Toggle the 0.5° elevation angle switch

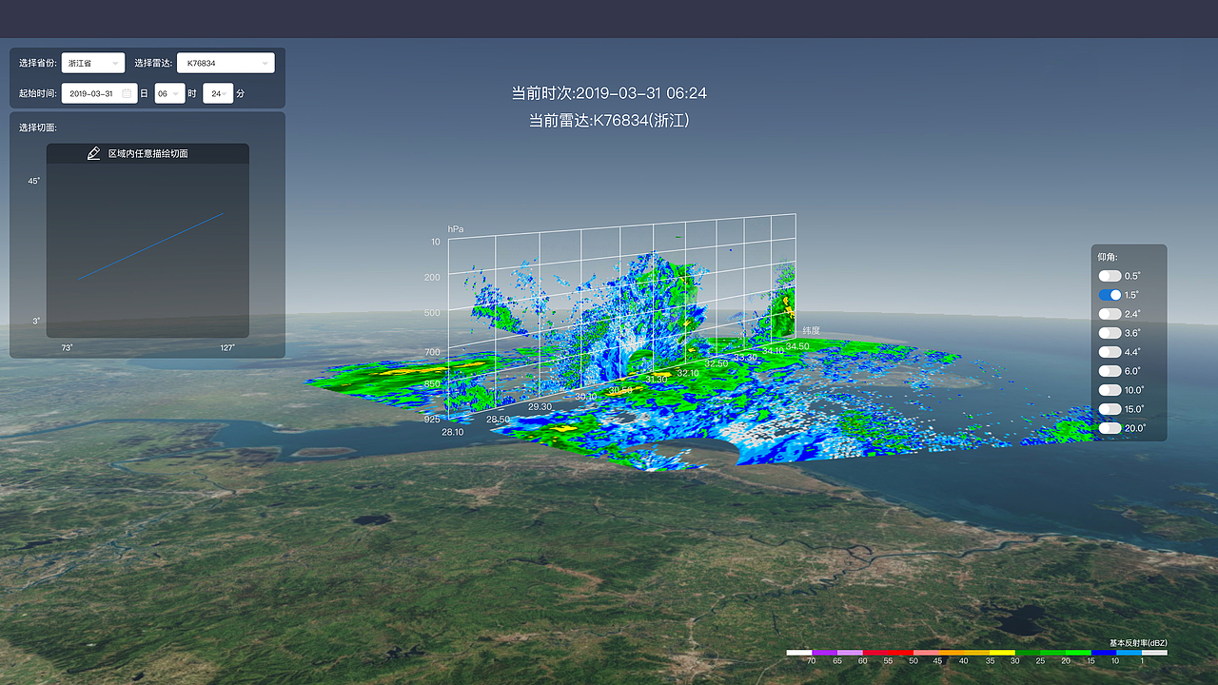click(x=1110, y=276)
